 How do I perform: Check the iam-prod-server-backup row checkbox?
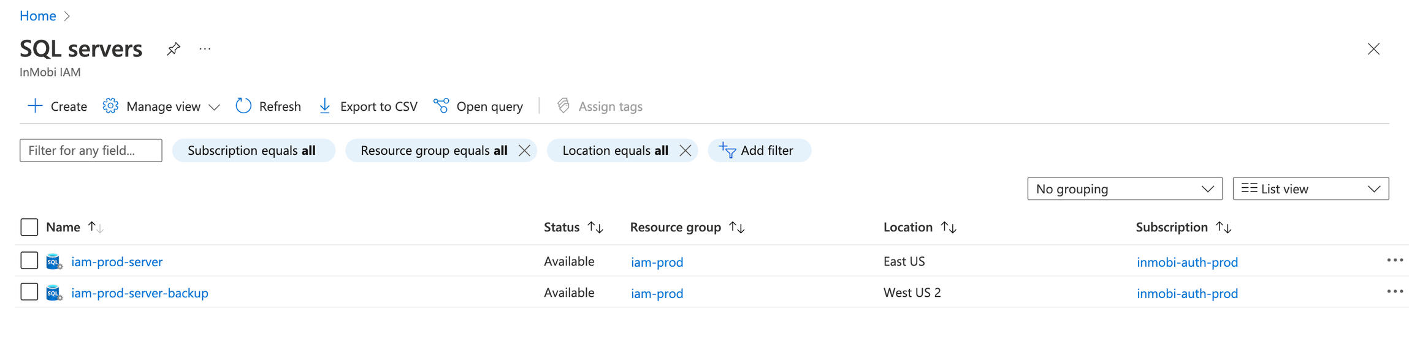[29, 292]
